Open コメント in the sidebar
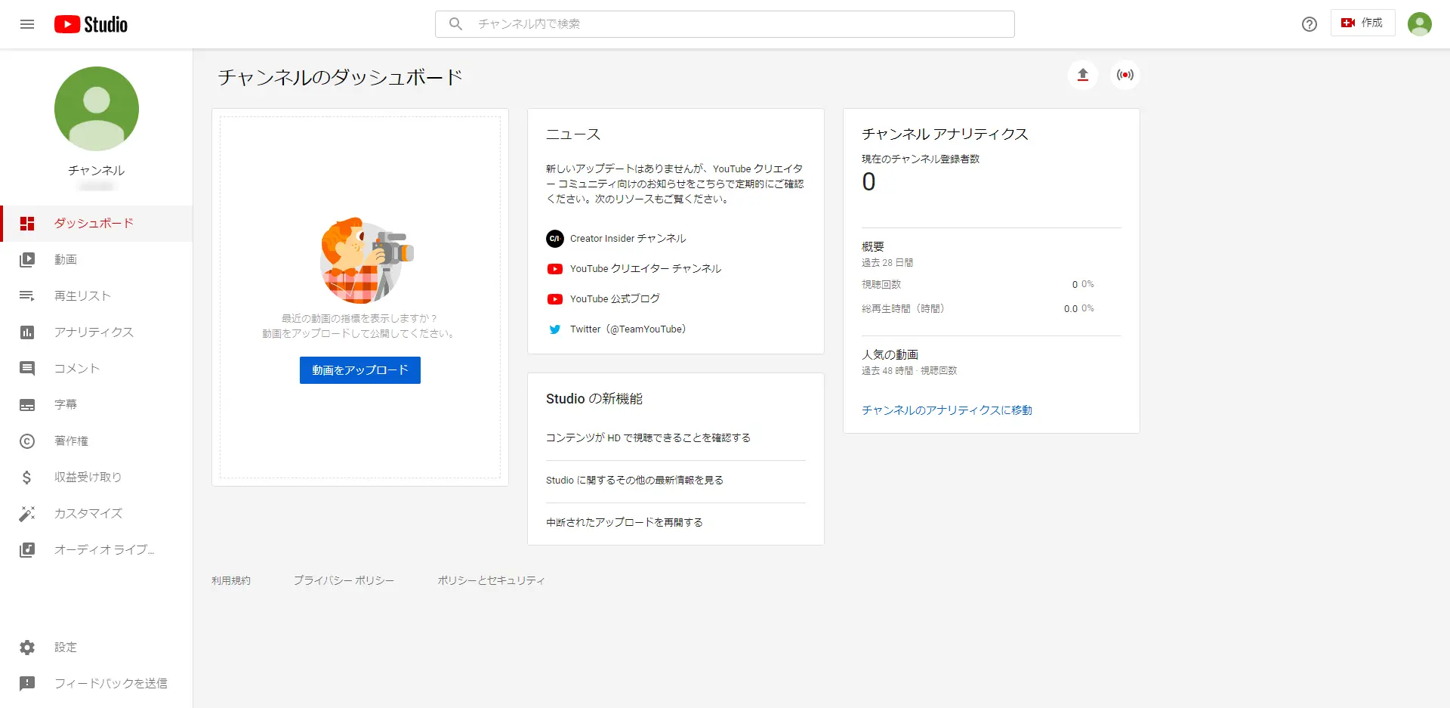 point(97,369)
